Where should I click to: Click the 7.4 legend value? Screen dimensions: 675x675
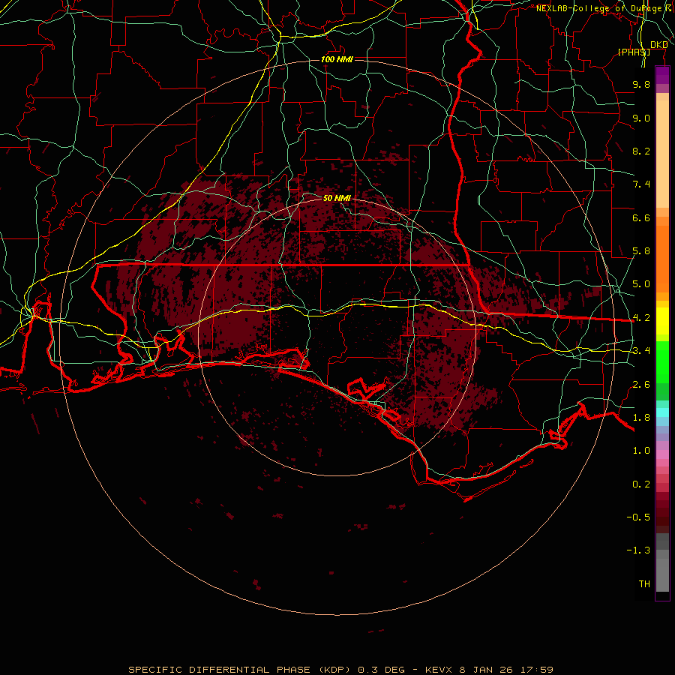pos(641,184)
